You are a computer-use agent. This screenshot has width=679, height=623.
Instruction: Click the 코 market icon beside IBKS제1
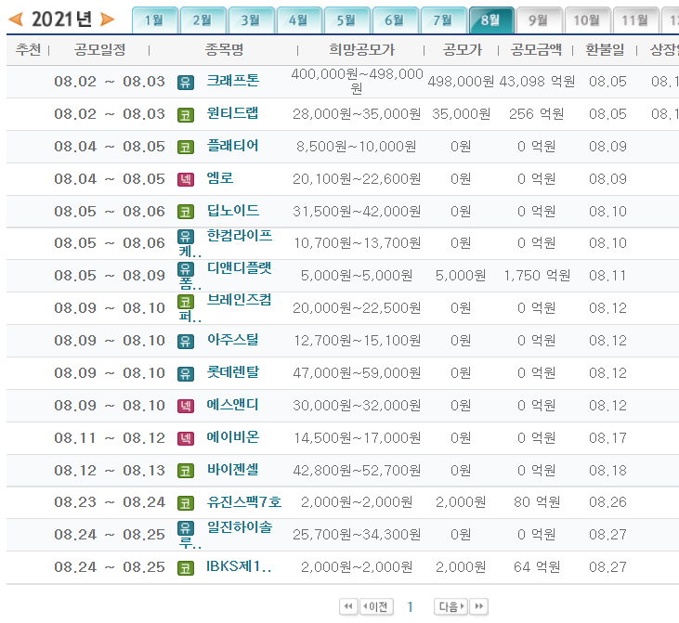[x=186, y=568]
